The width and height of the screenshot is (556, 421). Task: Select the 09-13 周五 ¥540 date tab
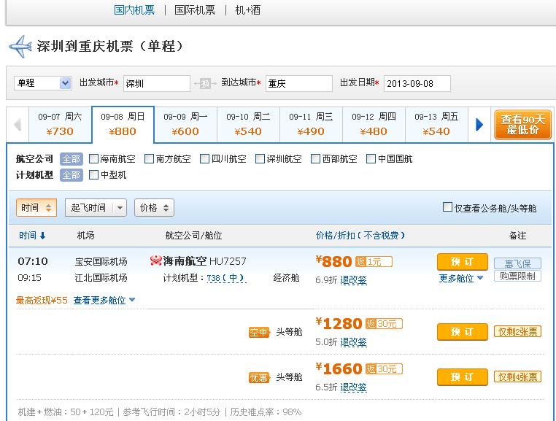436,125
